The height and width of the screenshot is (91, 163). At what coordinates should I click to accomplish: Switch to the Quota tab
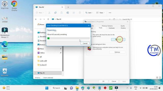[123, 26]
